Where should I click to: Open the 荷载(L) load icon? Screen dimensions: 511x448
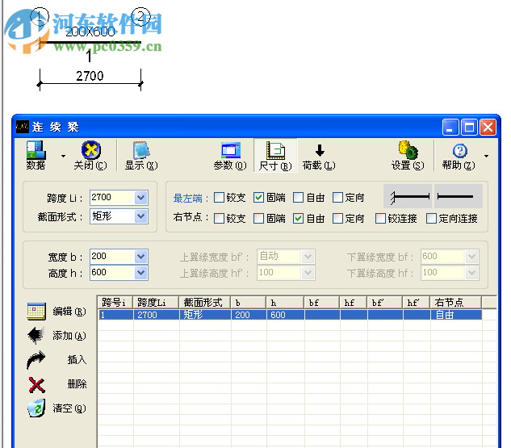coord(320,150)
